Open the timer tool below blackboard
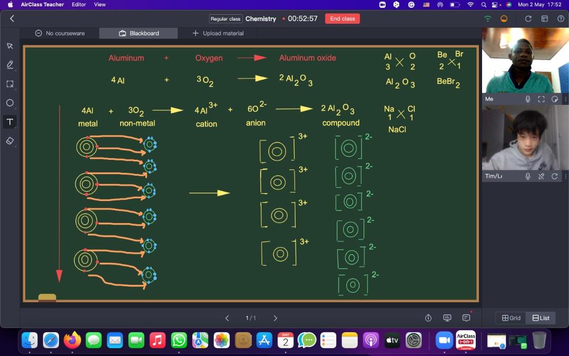The width and height of the screenshot is (569, 356). click(428, 317)
